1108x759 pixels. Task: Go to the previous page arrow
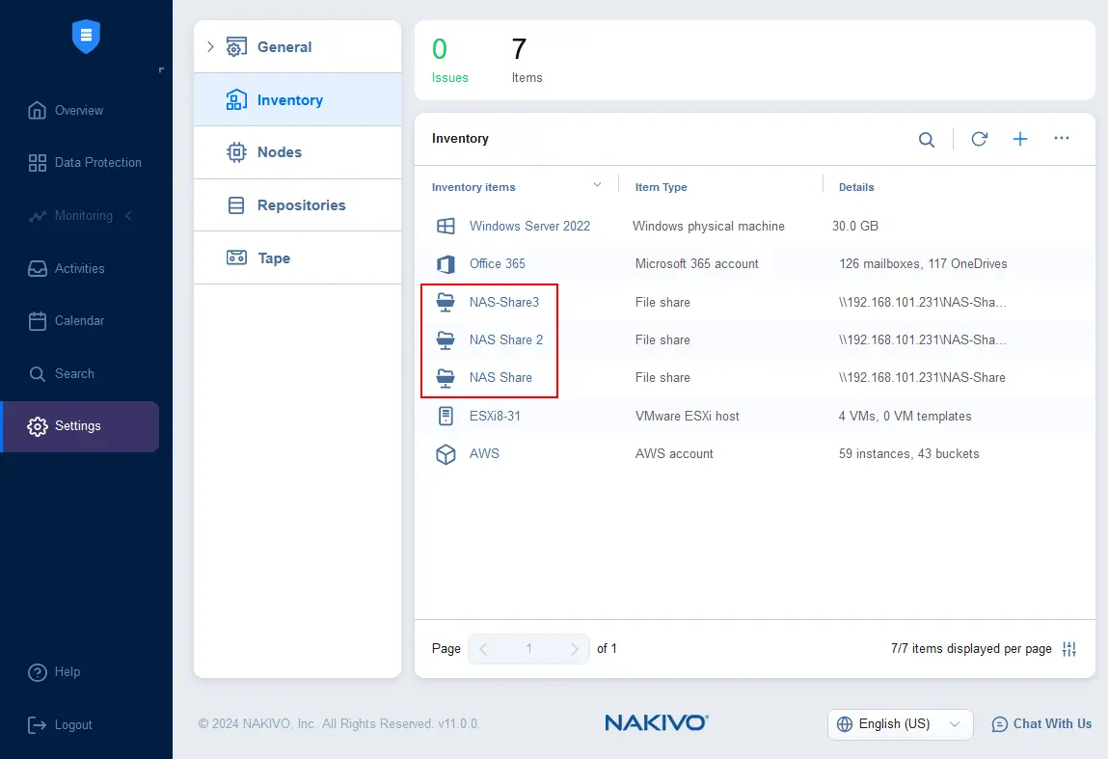pos(483,649)
